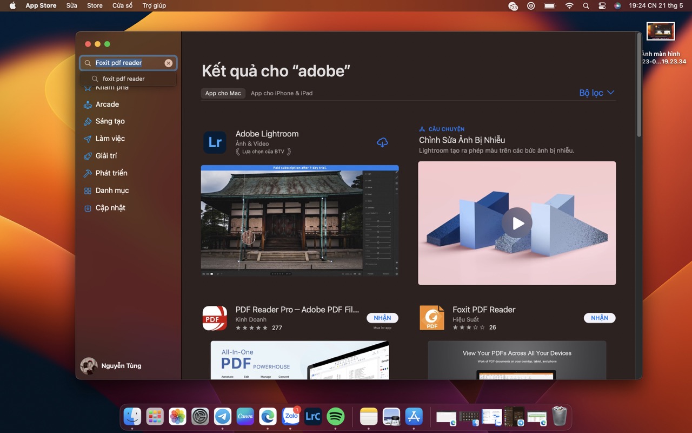Choose the 'foxit pdf reader' search suggestion
This screenshot has height=433, width=692.
click(x=124, y=79)
